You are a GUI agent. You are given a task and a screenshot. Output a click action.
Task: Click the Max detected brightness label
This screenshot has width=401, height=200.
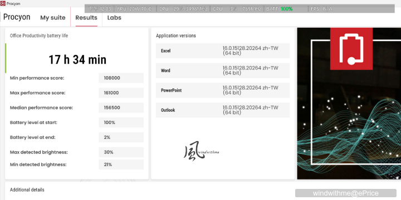tap(38, 152)
